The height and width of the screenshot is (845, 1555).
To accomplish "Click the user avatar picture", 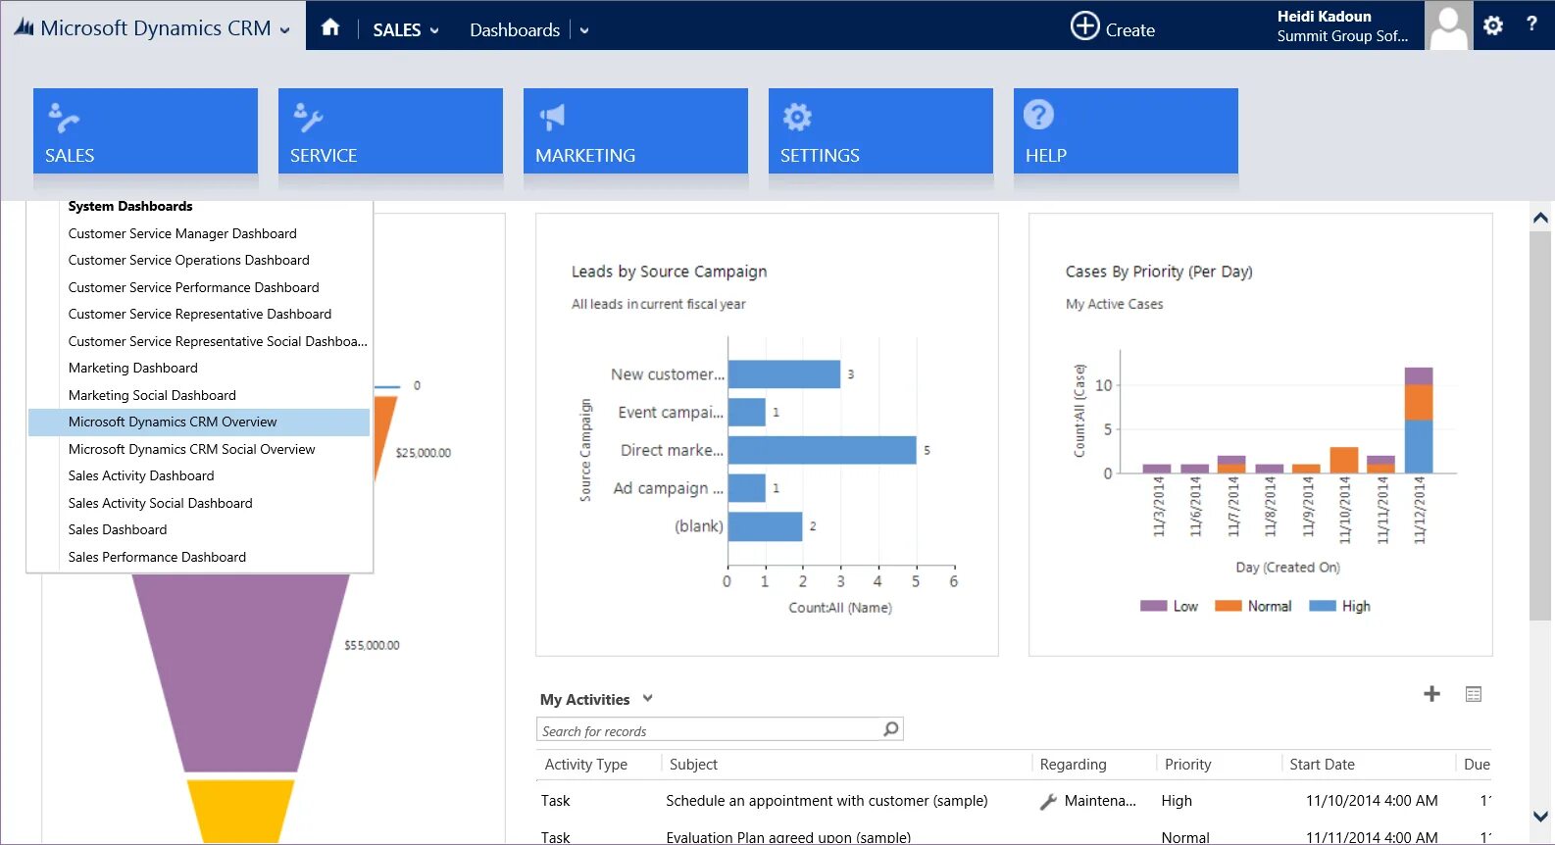I will pyautogui.click(x=1448, y=25).
